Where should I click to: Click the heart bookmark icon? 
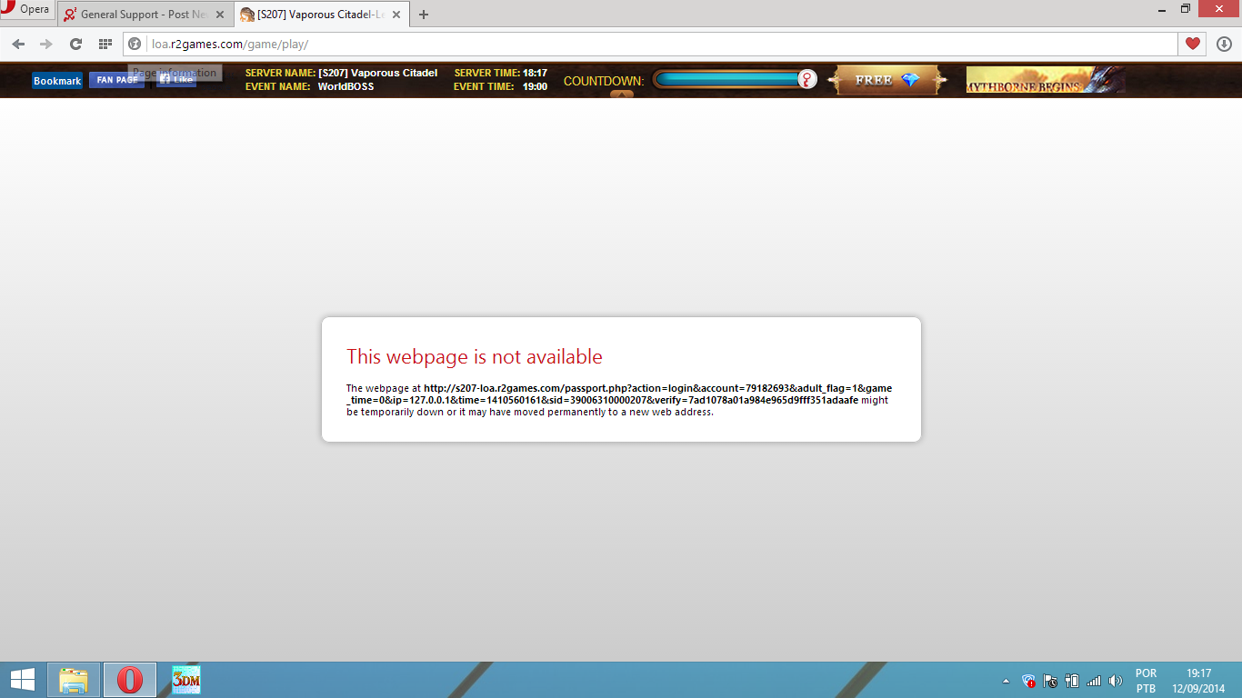(x=1193, y=44)
